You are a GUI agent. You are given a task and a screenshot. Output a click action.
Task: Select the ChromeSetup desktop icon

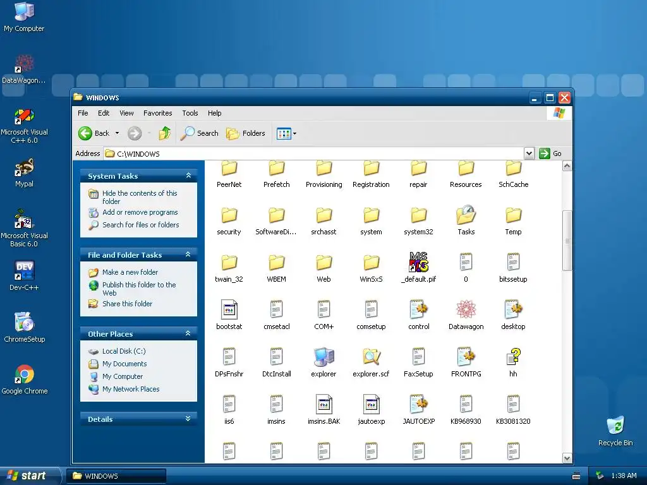tap(24, 328)
